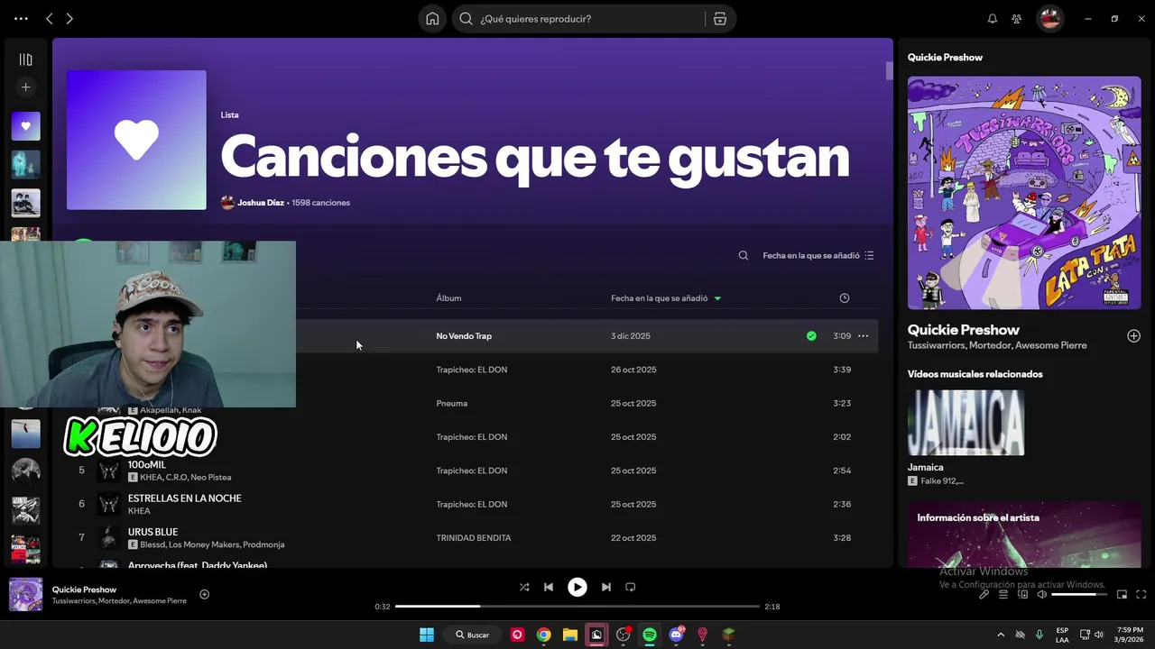Open the three-dots app menu
1155x649 pixels.
tap(21, 18)
